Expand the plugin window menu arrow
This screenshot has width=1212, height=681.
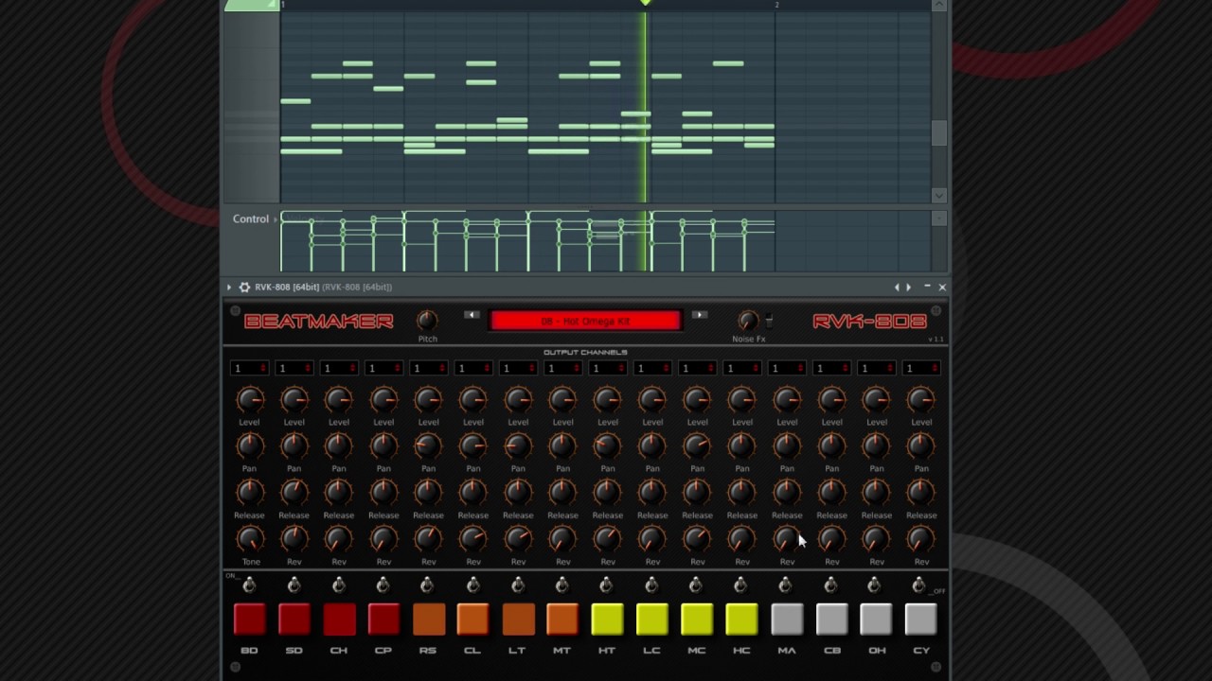[x=228, y=287]
